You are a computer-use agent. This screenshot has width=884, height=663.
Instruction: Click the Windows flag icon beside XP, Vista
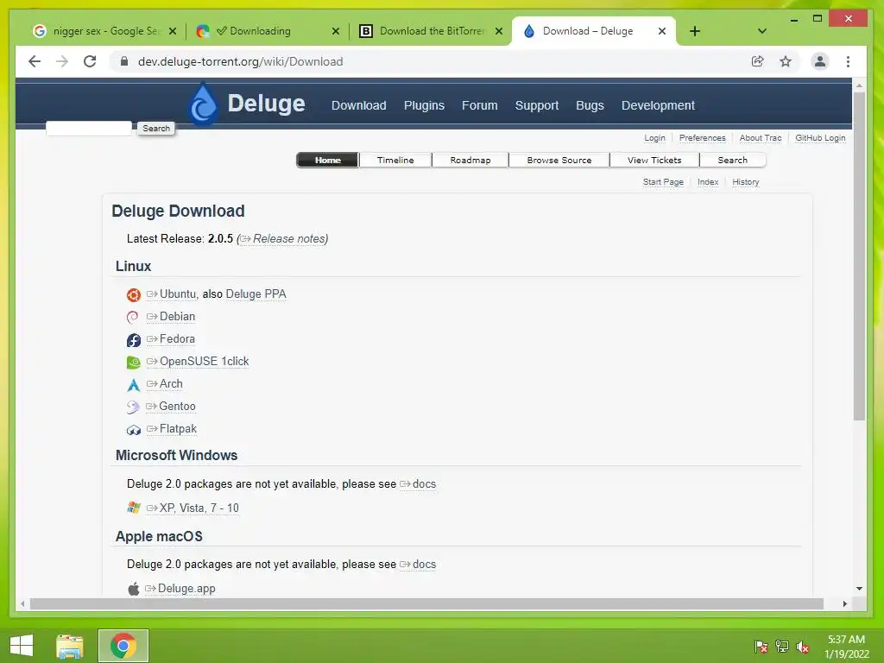click(134, 508)
